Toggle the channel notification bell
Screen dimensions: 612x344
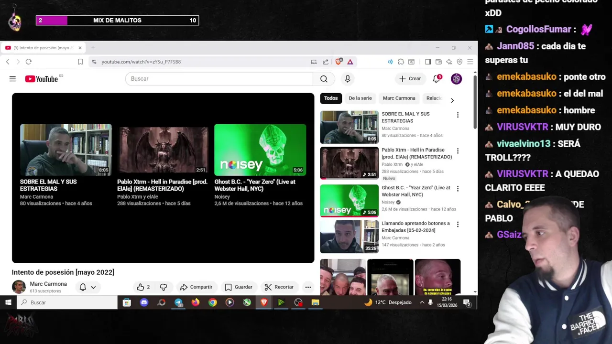(83, 287)
